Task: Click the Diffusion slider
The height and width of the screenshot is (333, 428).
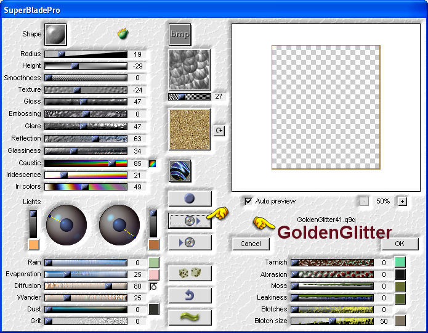Action: coord(86,286)
